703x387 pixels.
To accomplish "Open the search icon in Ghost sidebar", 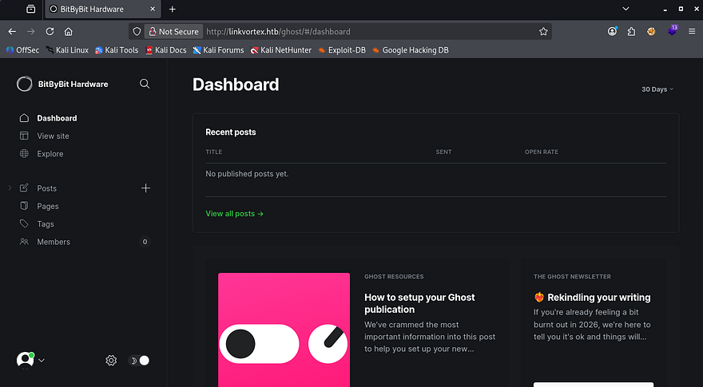I will click(145, 84).
